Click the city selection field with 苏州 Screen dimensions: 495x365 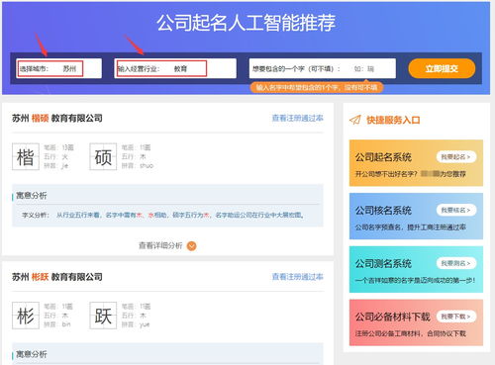pyautogui.click(x=58, y=68)
